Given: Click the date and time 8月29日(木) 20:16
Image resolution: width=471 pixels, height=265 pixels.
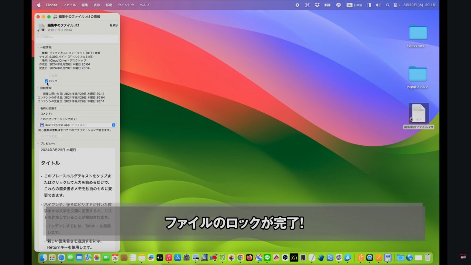Looking at the screenshot, I should 419,5.
